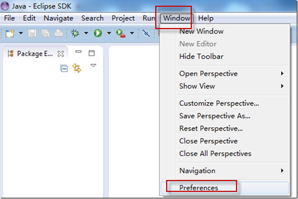
Task: Expand the Open Perspective submenu
Action: [224, 74]
